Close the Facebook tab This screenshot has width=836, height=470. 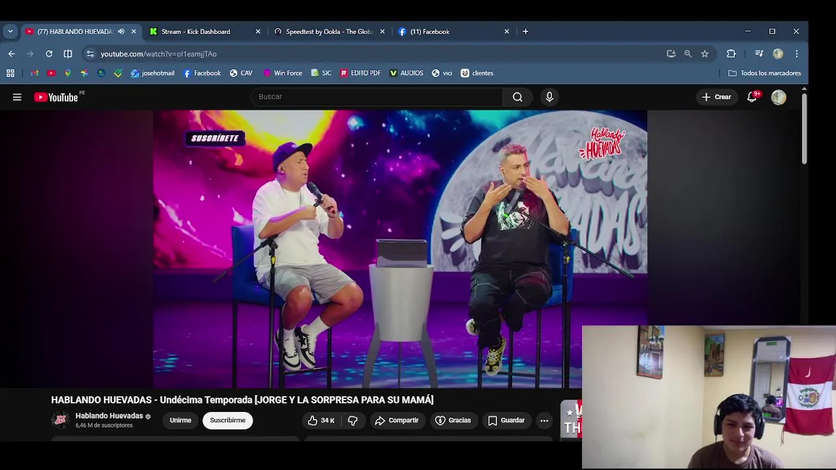tap(506, 31)
